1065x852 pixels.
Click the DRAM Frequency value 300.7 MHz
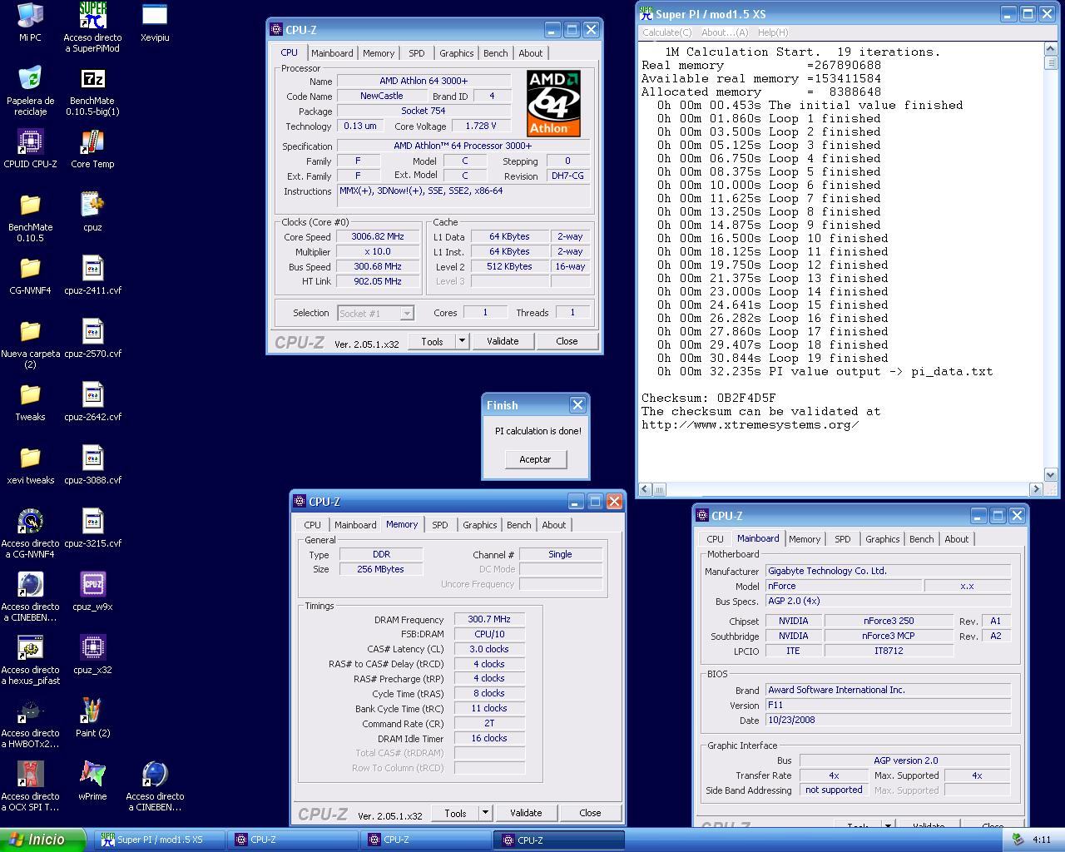click(489, 619)
